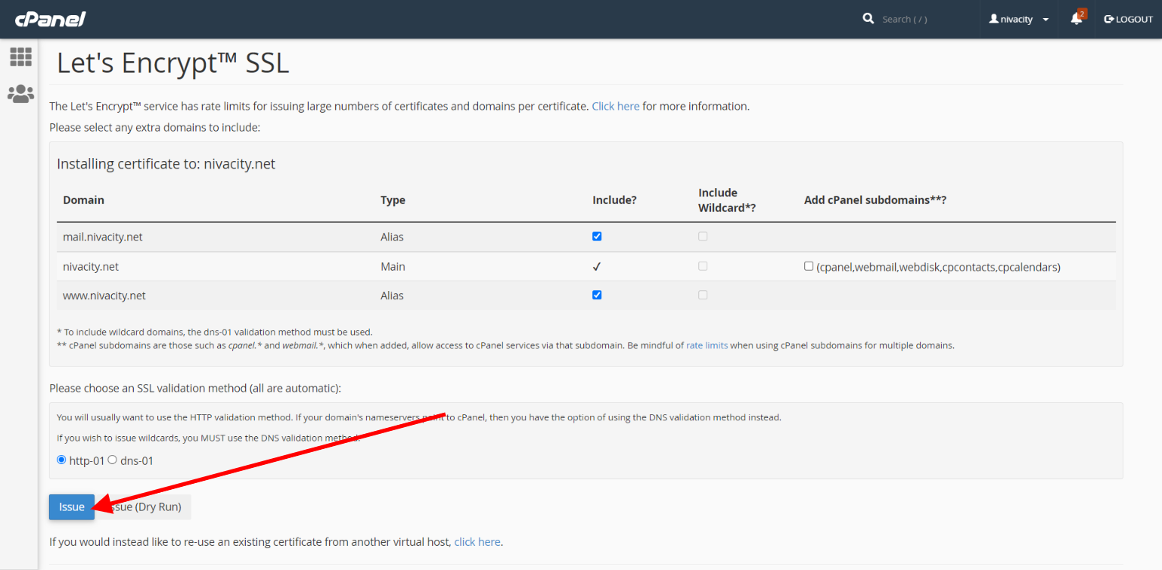Screen dimensions: 1162x570
Task: Click the Domain column header
Action: click(x=83, y=200)
